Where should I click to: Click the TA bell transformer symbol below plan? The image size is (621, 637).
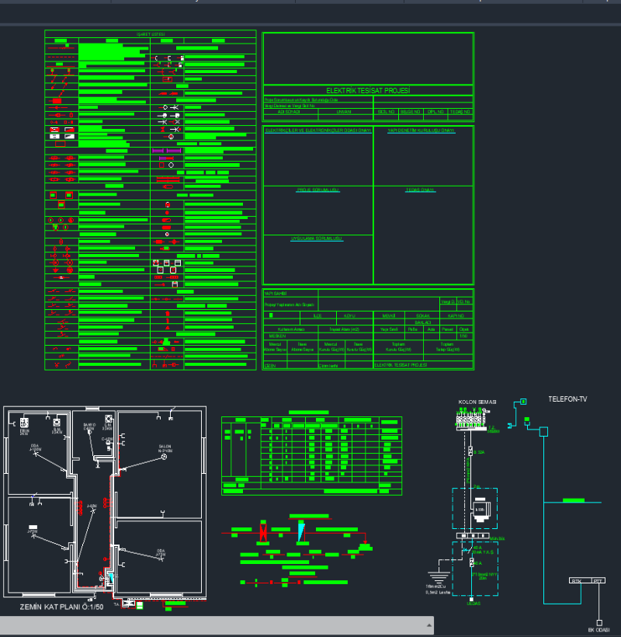[x=129, y=602]
